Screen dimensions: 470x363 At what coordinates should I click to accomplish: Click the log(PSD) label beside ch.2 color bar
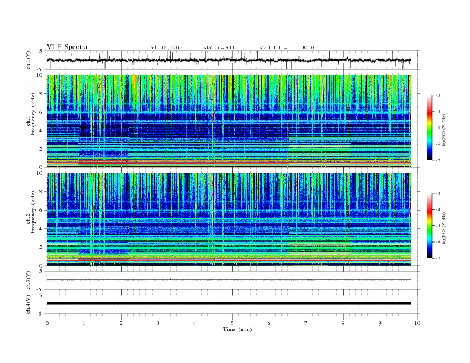444,228
